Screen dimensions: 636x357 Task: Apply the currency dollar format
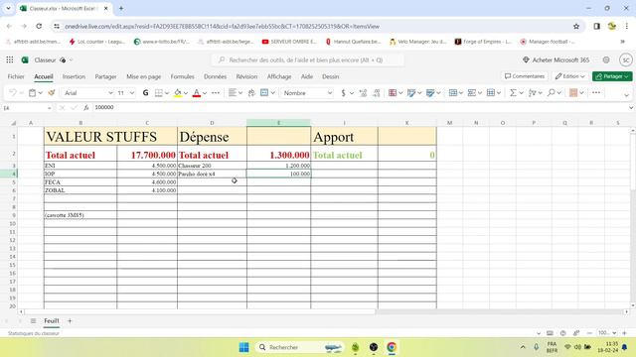tap(344, 93)
